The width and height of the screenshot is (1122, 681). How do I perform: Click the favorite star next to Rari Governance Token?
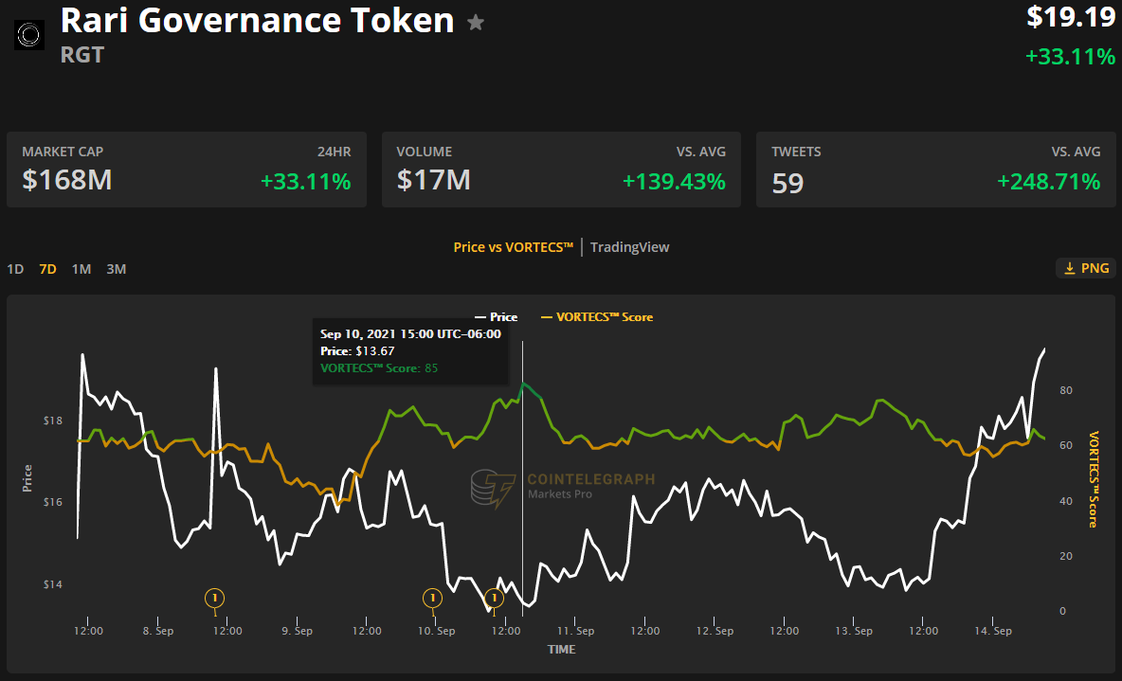pos(476,23)
